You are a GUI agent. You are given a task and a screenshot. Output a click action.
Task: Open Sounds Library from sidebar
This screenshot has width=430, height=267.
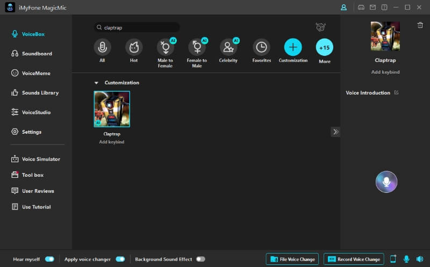tap(35, 92)
